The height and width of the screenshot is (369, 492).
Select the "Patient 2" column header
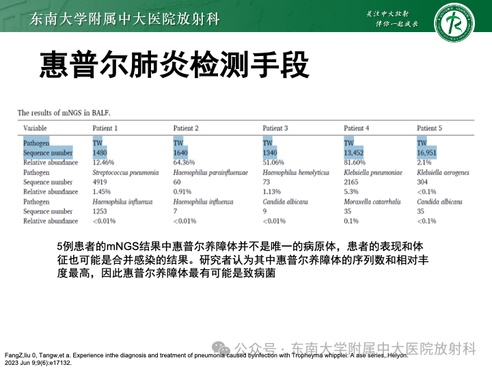point(186,128)
